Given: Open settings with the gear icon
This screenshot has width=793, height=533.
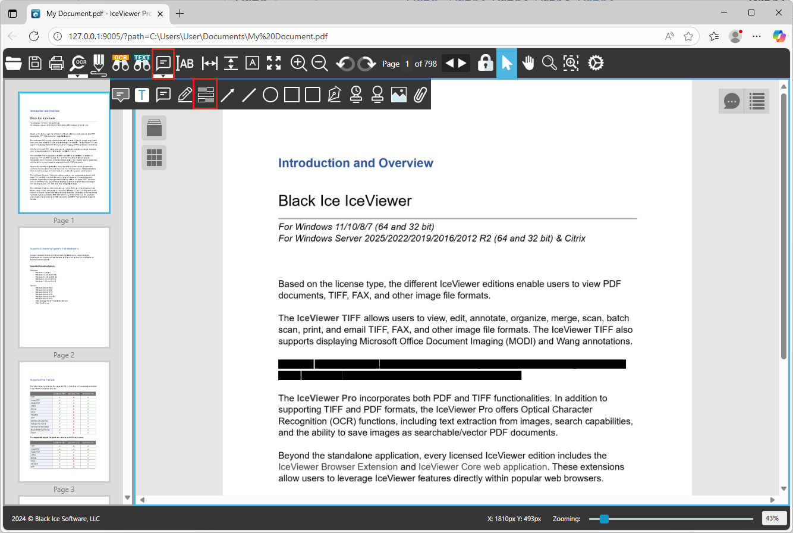Looking at the screenshot, I should pyautogui.click(x=596, y=63).
